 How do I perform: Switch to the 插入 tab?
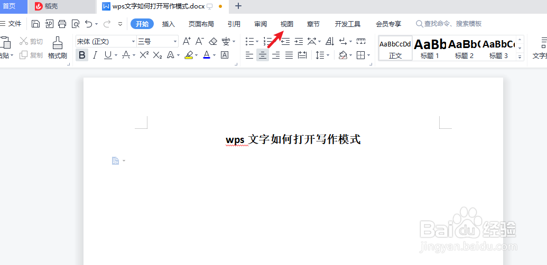click(x=169, y=24)
